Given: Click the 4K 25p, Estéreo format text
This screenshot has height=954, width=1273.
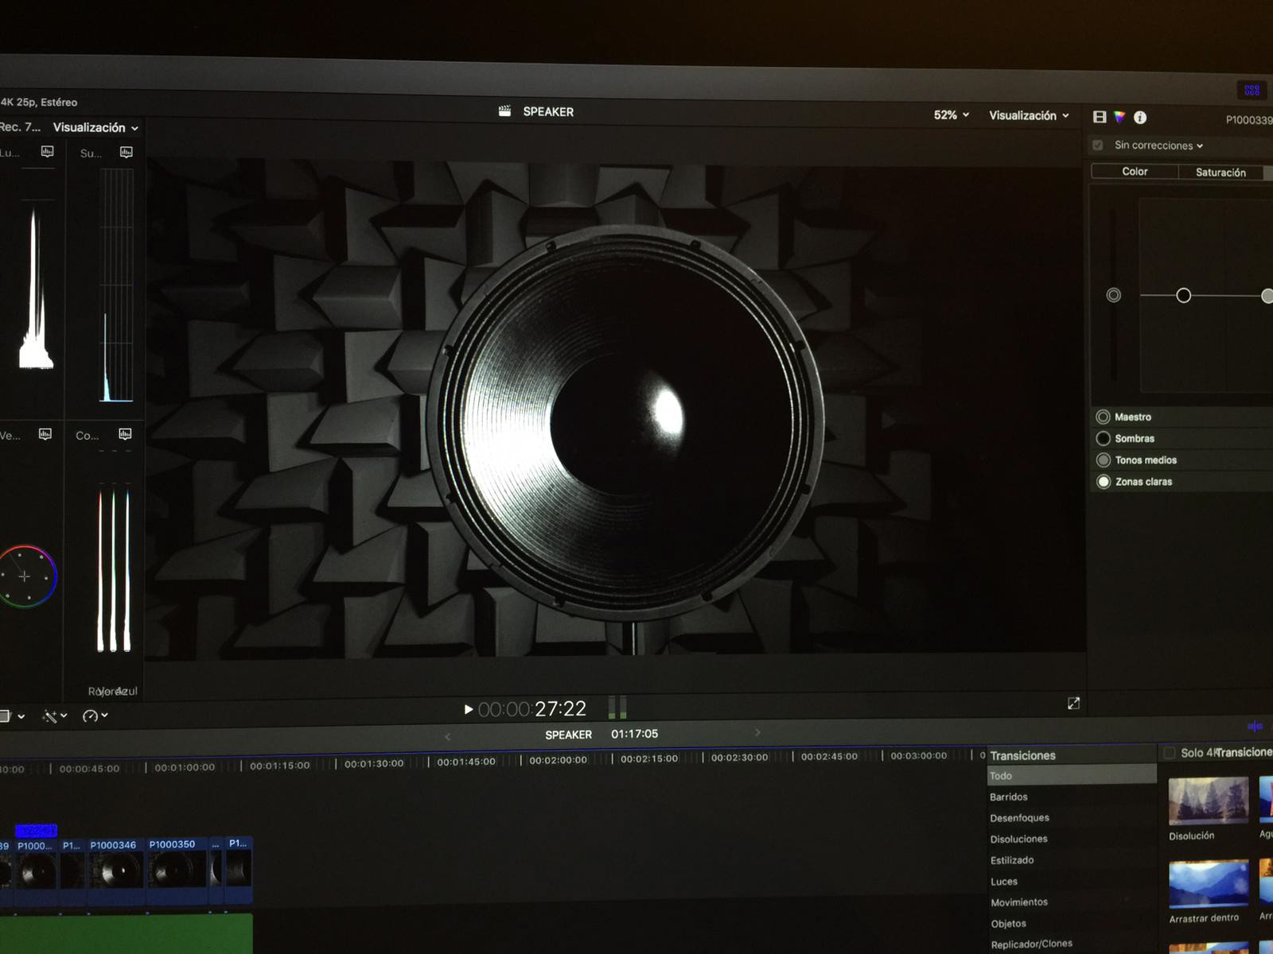Looking at the screenshot, I should 39,102.
